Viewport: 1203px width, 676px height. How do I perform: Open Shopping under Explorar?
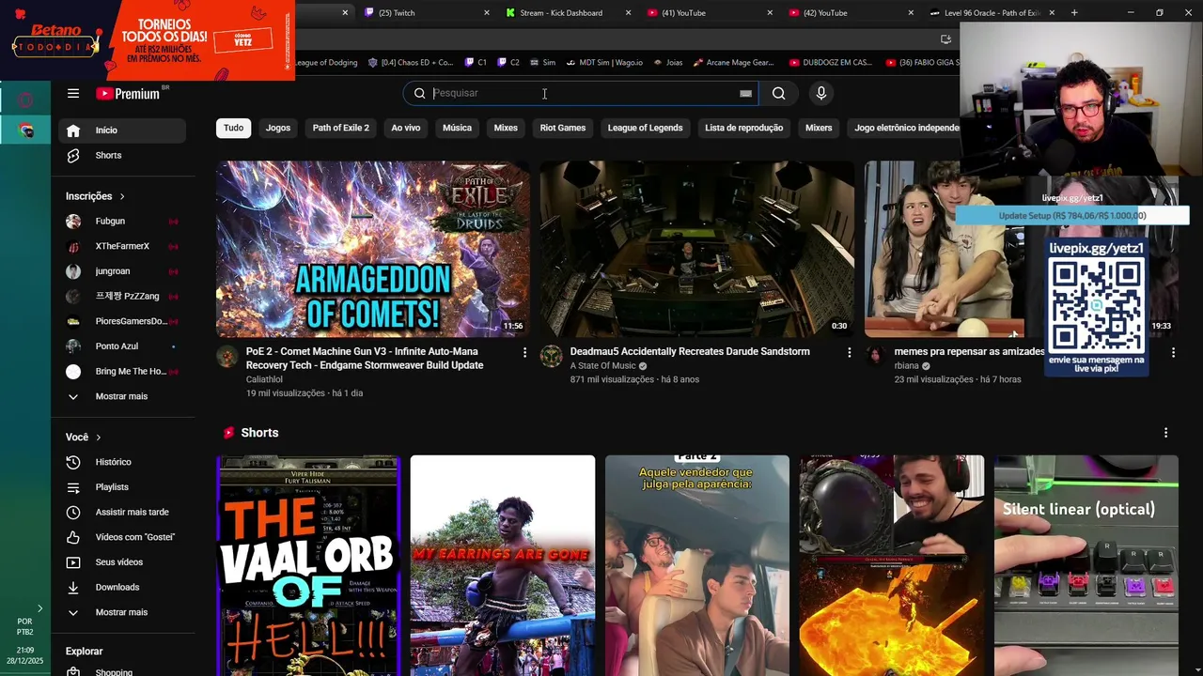coord(122,671)
